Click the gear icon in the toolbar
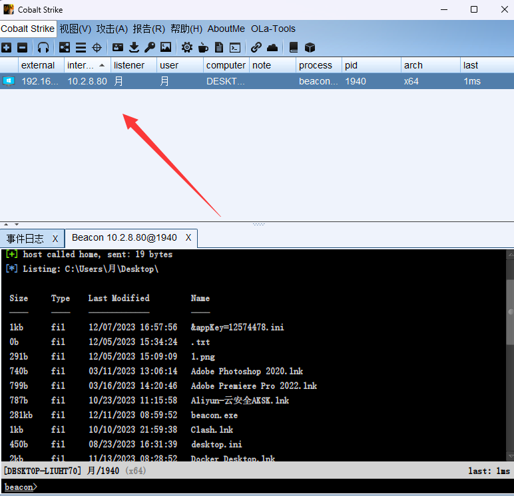 click(187, 47)
